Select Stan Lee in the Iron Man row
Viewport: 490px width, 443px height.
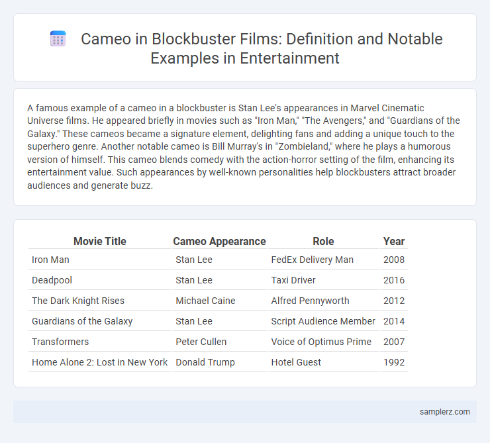(x=219, y=260)
